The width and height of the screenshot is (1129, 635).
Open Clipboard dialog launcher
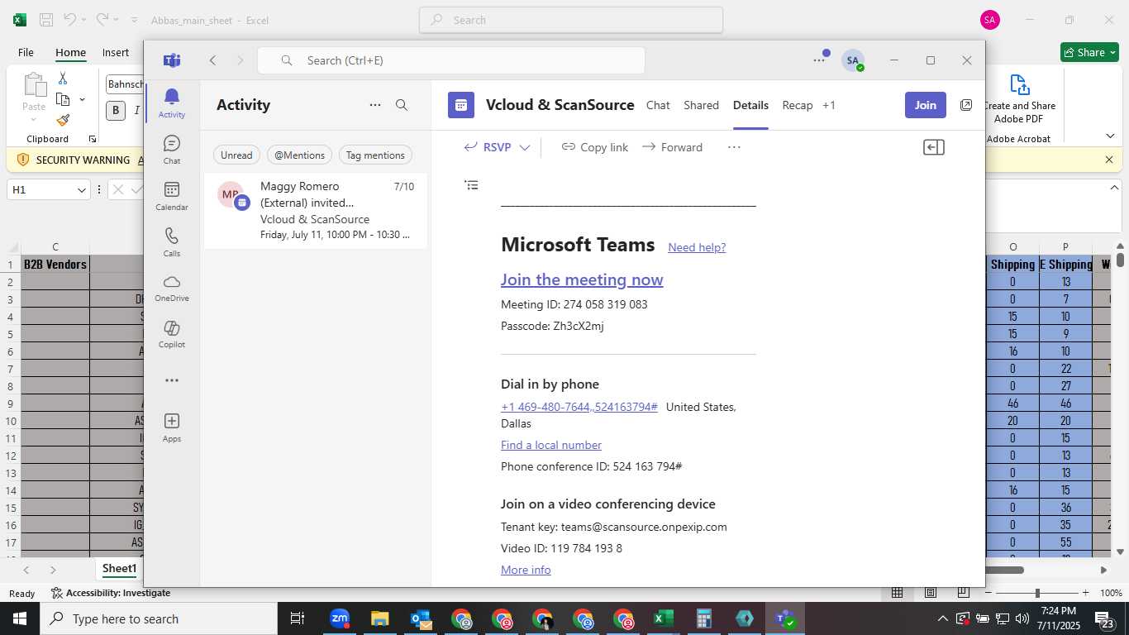[x=93, y=139]
